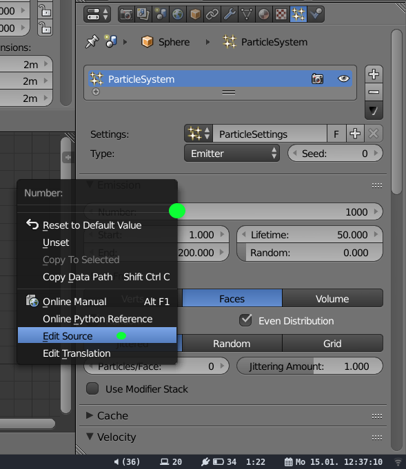Open the Texture checkerboard tab icon
Viewport: 406px width, 469px height.
281,14
